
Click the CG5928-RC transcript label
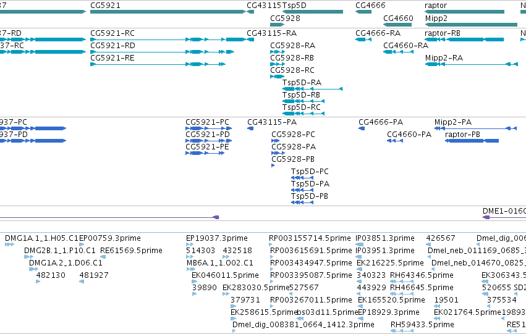click(x=292, y=70)
